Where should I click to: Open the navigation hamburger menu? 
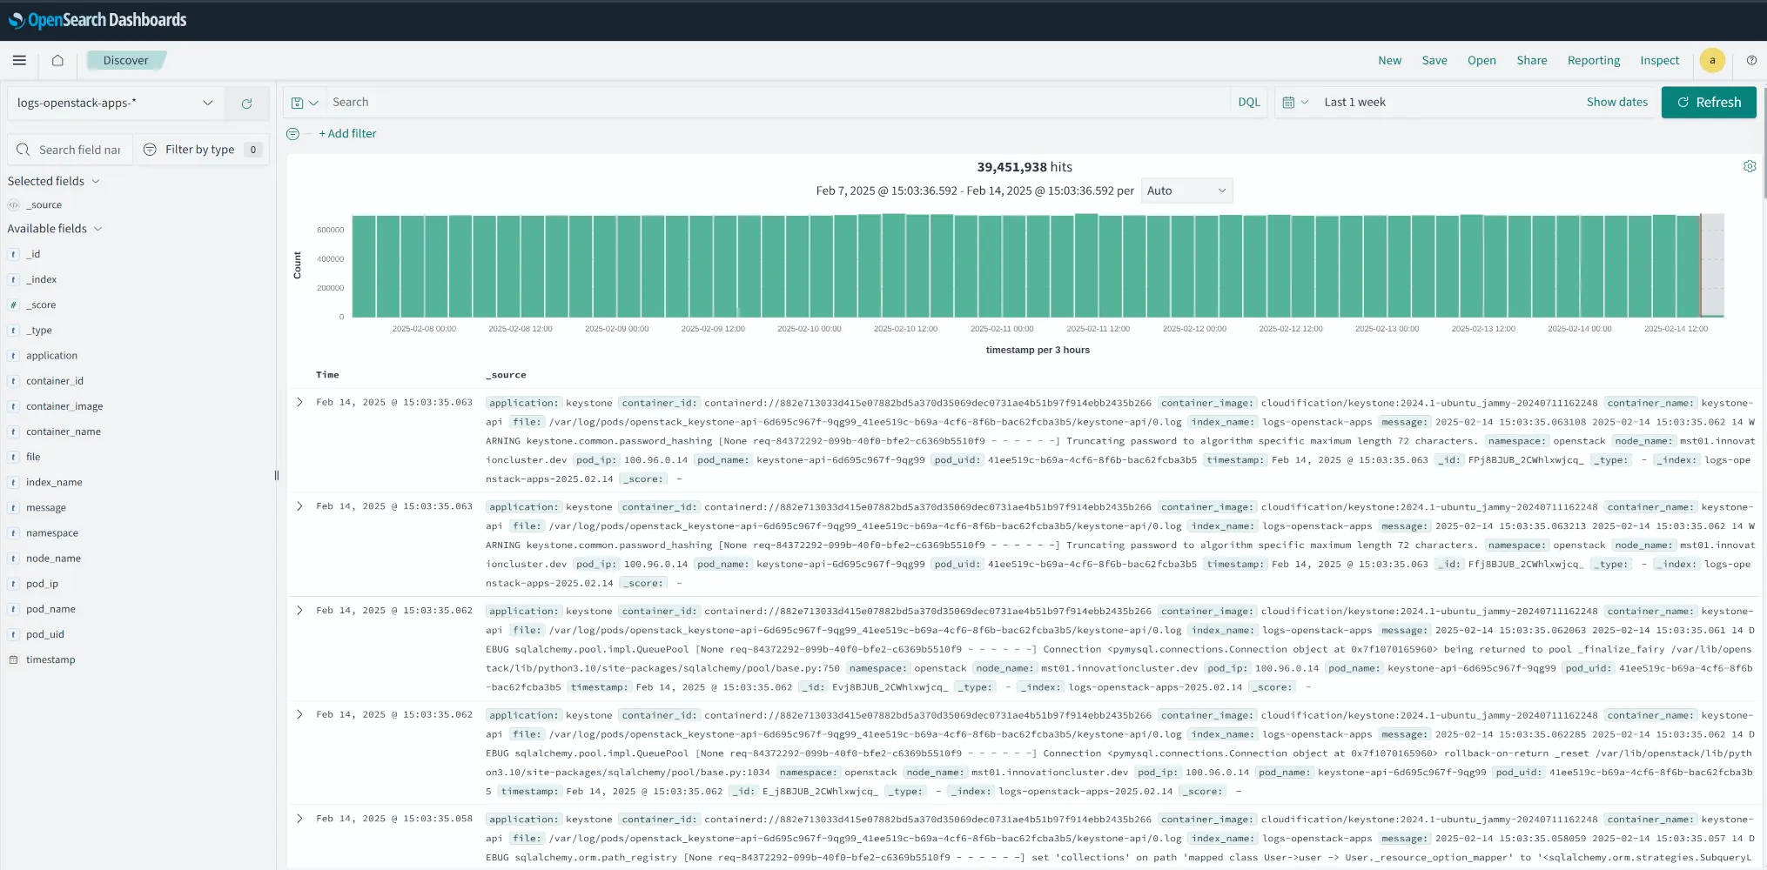(19, 60)
